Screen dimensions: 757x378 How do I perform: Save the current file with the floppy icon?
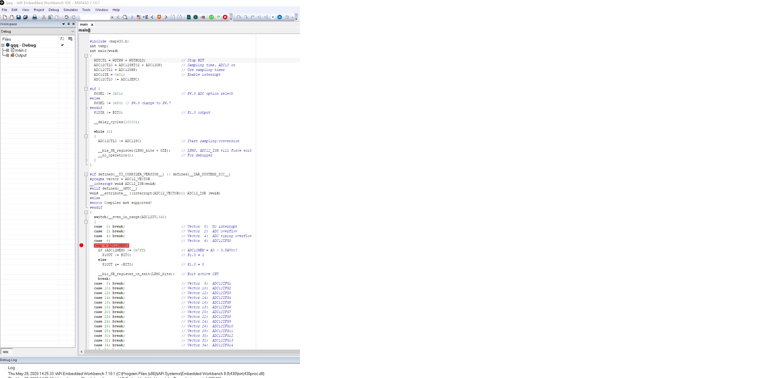coord(18,17)
